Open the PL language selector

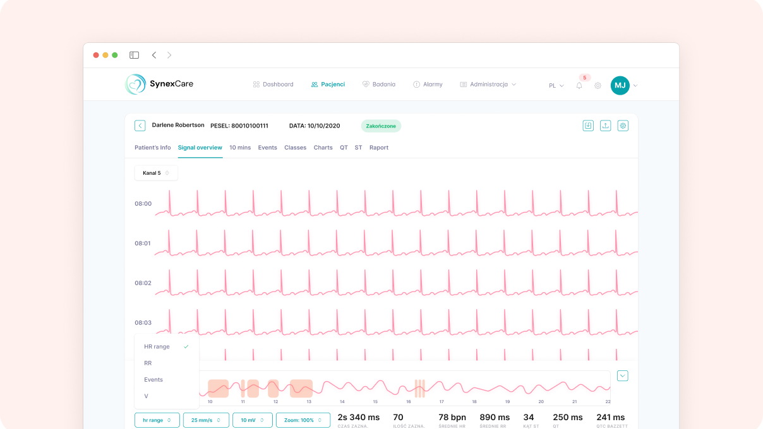pos(556,86)
